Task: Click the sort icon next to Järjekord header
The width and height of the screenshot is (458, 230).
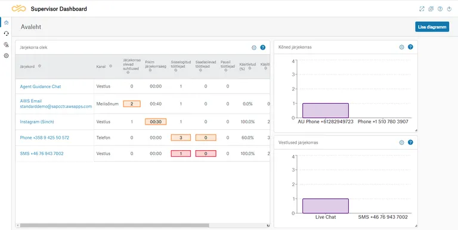Action: point(39,66)
